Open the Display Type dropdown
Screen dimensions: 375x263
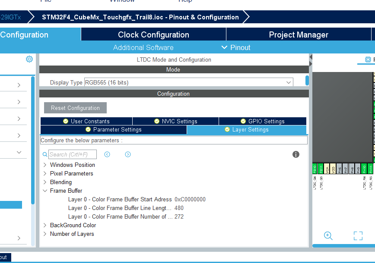pyautogui.click(x=189, y=82)
